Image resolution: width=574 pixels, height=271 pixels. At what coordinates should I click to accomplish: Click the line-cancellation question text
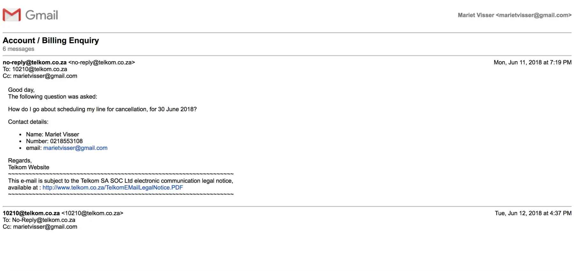(x=102, y=109)
